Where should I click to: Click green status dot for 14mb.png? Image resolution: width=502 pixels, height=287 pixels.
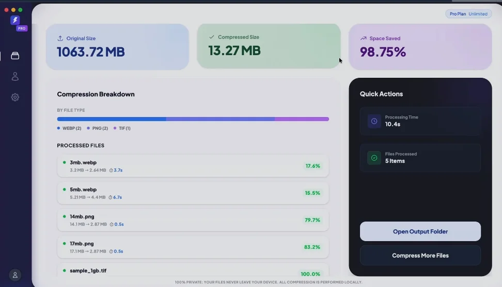point(65,216)
